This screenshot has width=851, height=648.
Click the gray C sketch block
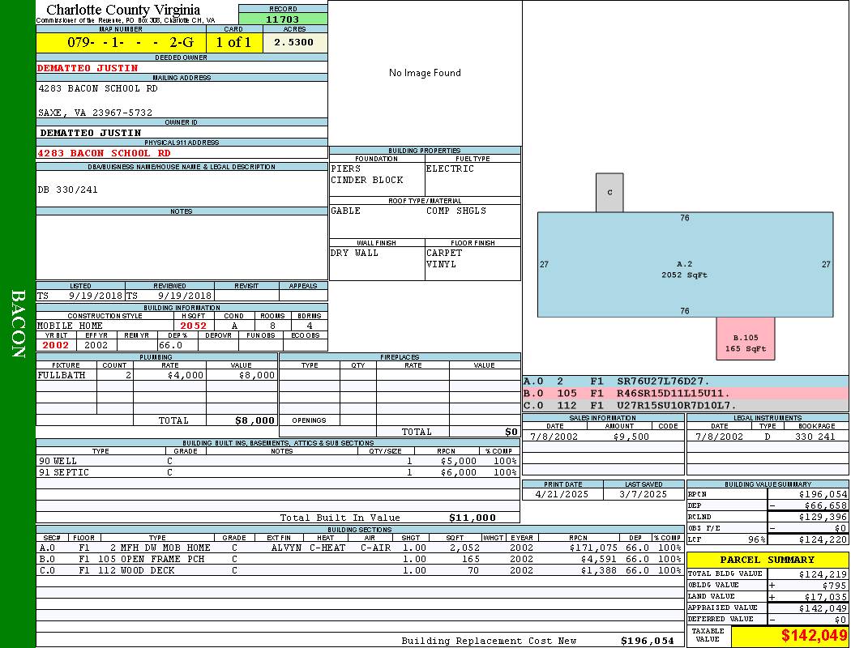click(x=609, y=193)
